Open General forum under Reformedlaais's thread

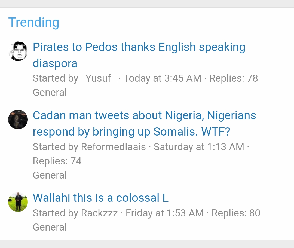click(x=50, y=175)
